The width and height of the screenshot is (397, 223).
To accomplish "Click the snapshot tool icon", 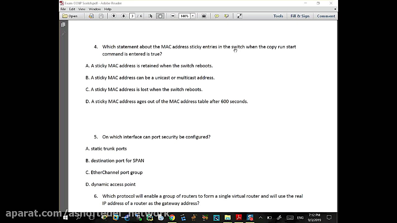I will tap(204, 16).
